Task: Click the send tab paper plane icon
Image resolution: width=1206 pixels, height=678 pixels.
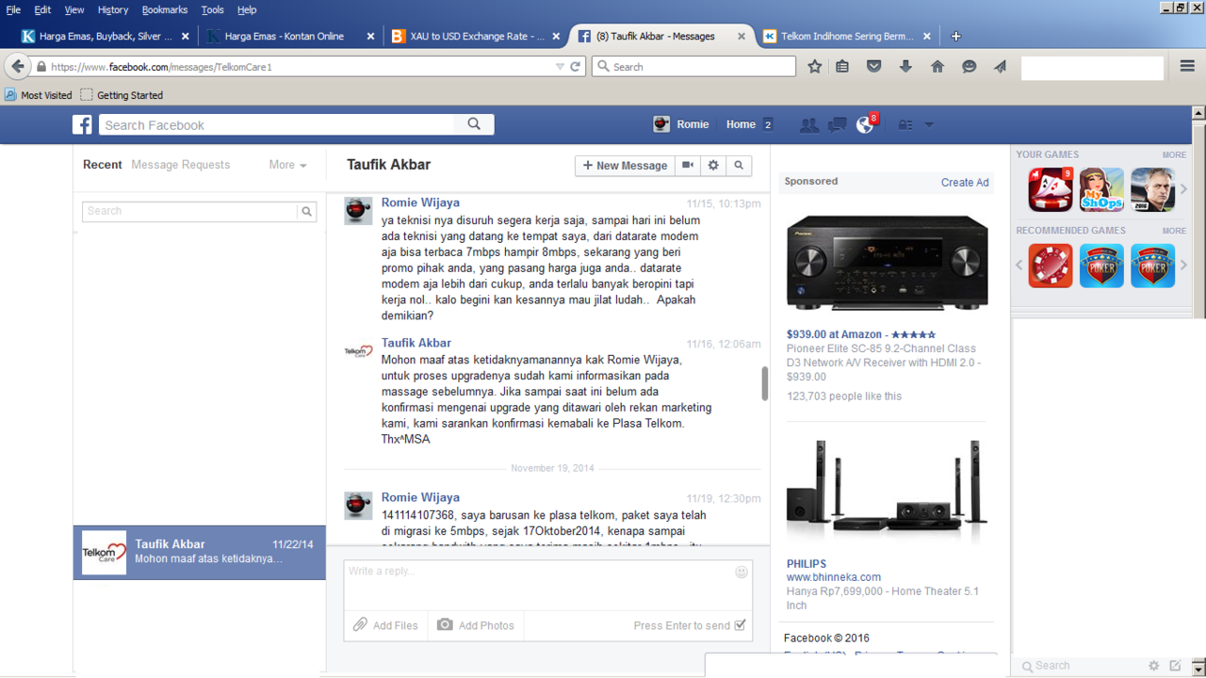Action: pos(1000,67)
